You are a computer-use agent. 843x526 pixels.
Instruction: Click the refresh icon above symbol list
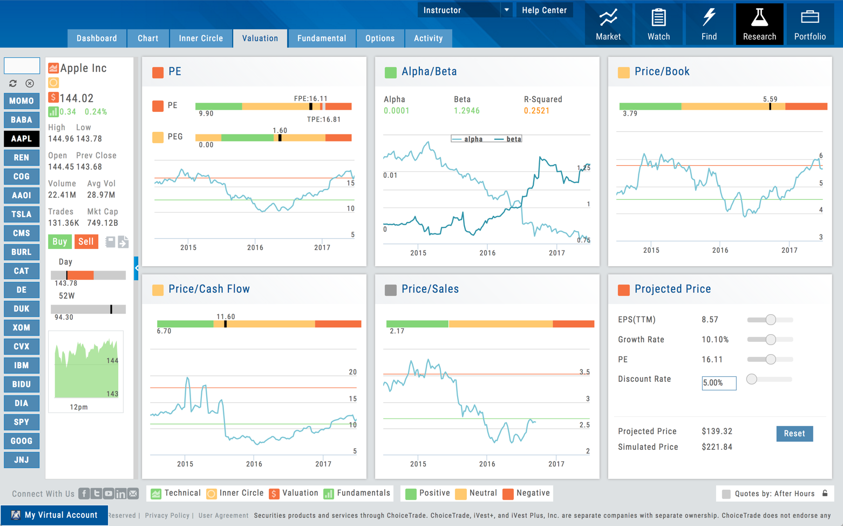[13, 84]
